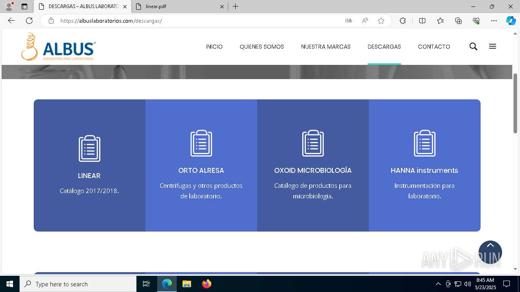Open browser Extensions menu
Viewport: 520px width, 292px height.
[x=403, y=21]
